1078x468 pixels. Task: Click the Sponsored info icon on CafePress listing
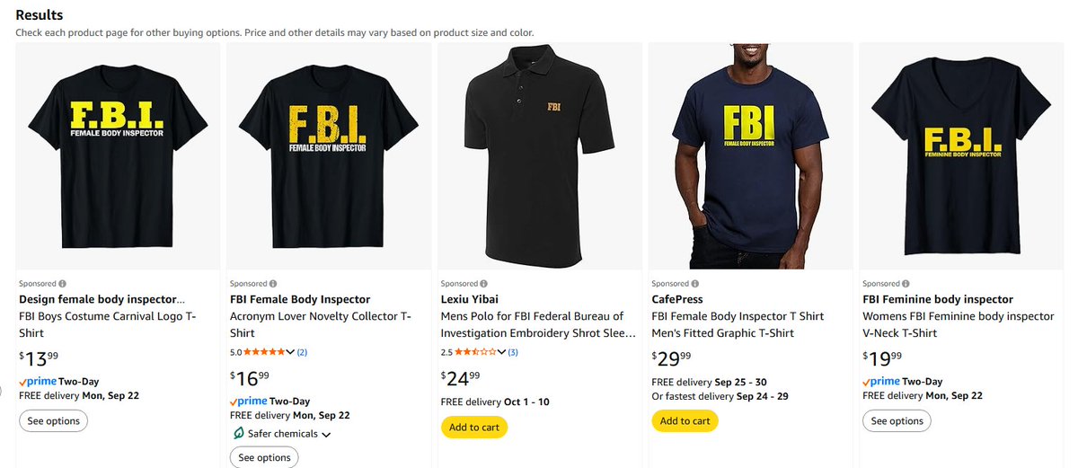[x=695, y=283]
